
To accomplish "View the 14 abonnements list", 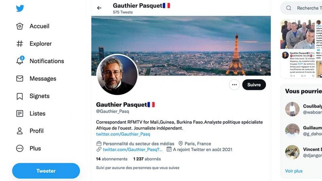I will coord(112,159).
